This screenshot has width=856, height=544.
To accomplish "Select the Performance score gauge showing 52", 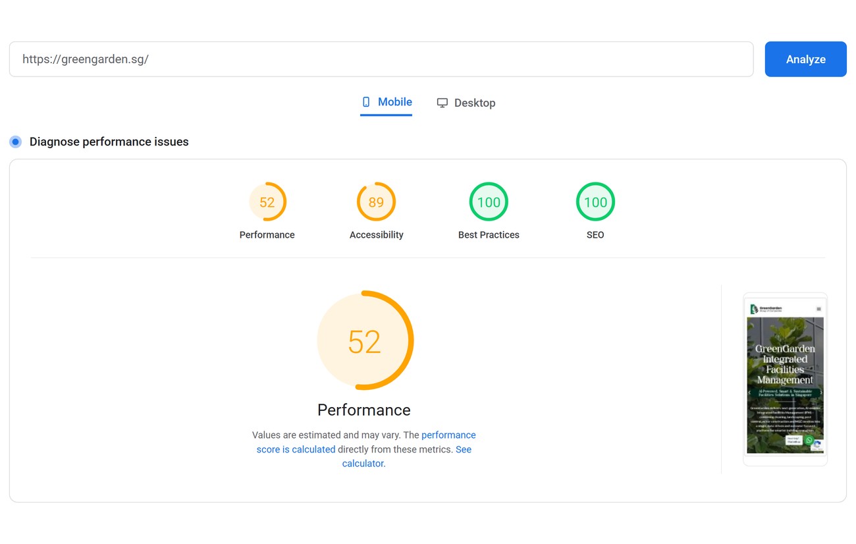I will click(x=267, y=202).
